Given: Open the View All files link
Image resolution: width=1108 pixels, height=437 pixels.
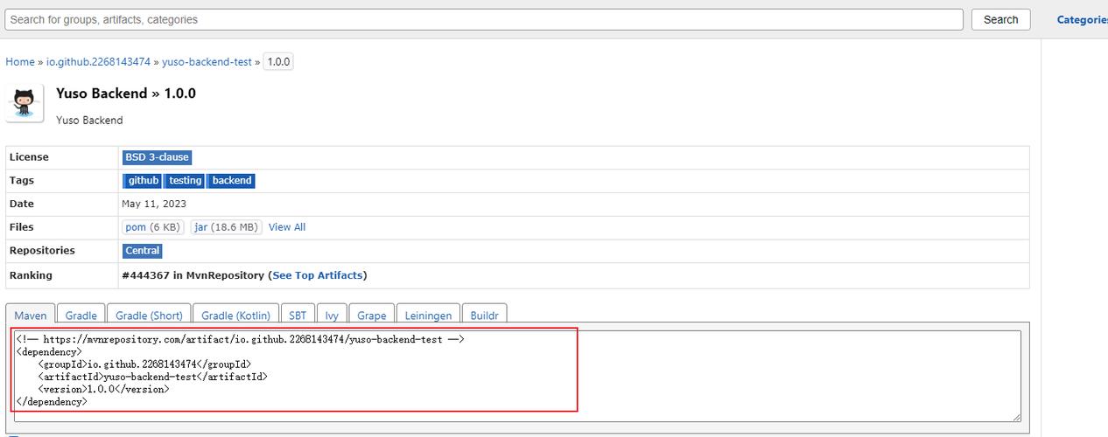Looking at the screenshot, I should [x=287, y=227].
